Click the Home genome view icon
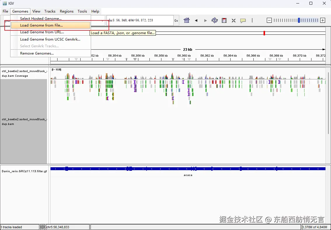 (187, 20)
